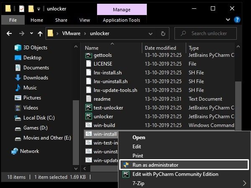The height and width of the screenshot is (188, 251).
Task: Click the test-unlocker PyCharm icon
Action: 89,107
